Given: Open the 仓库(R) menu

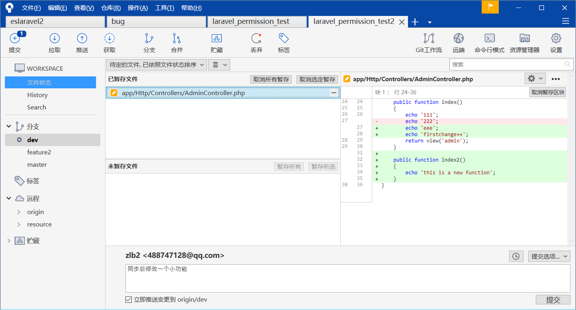Looking at the screenshot, I should 111,8.
